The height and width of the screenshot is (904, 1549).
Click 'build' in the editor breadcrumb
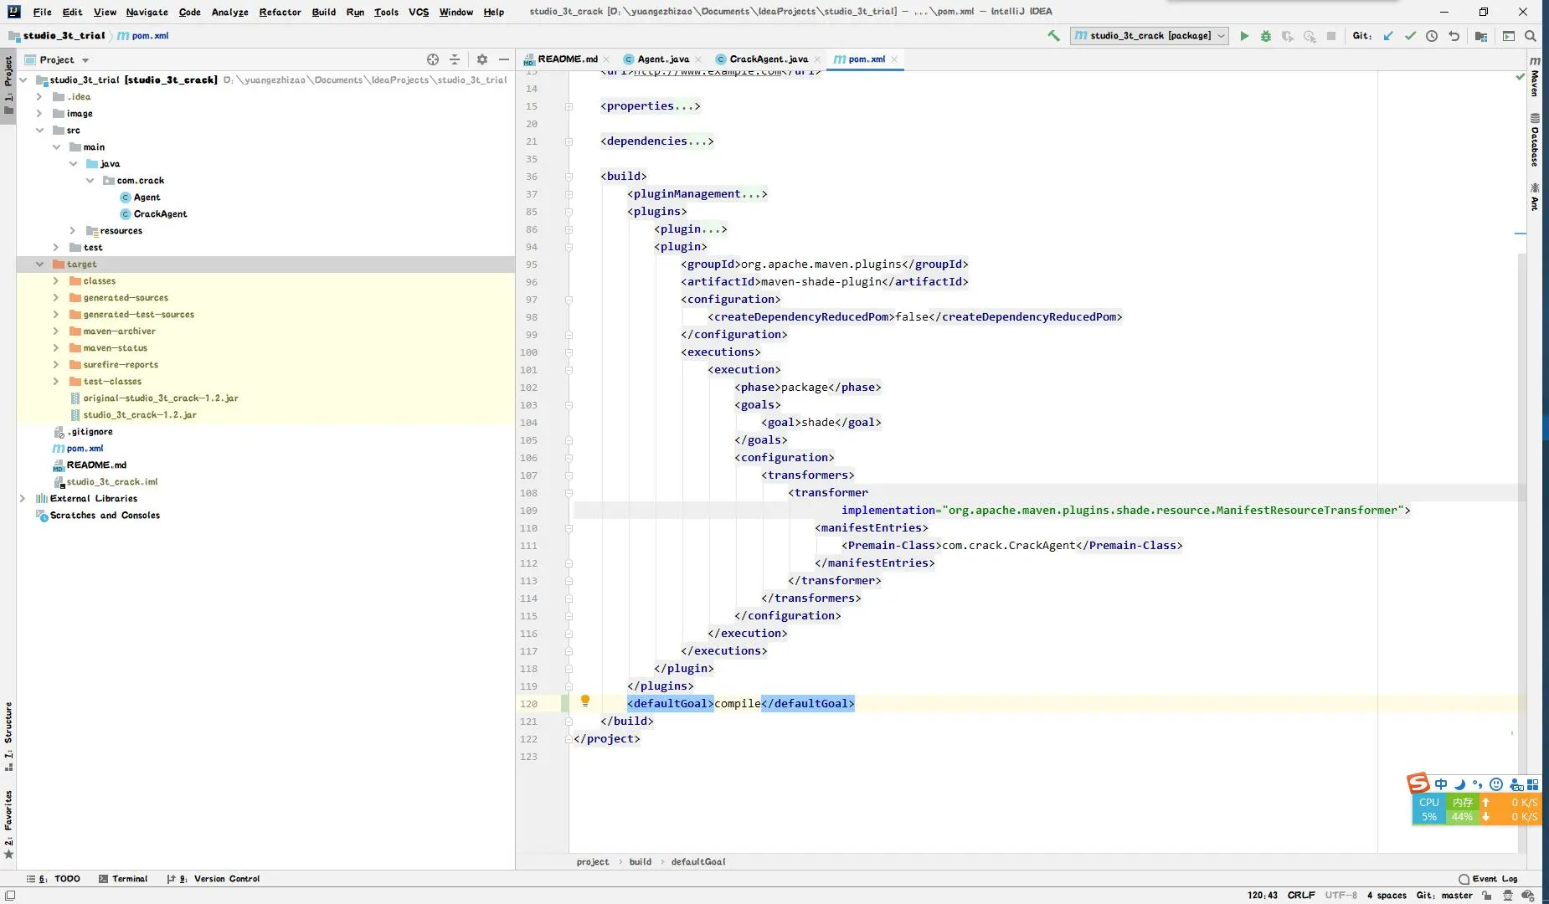(641, 862)
